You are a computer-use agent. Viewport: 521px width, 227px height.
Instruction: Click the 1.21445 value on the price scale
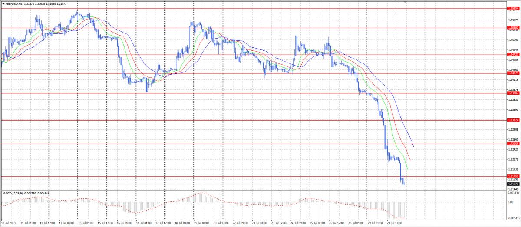coord(513,189)
